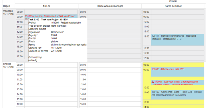Click Ali Lee's 15:00 slot on dinsdag
The height and width of the screenshot is (108, 206).
point(51,99)
